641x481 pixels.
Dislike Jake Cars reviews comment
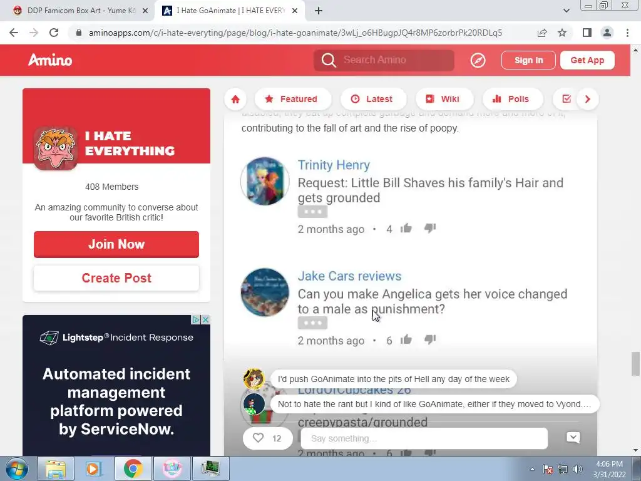(430, 339)
